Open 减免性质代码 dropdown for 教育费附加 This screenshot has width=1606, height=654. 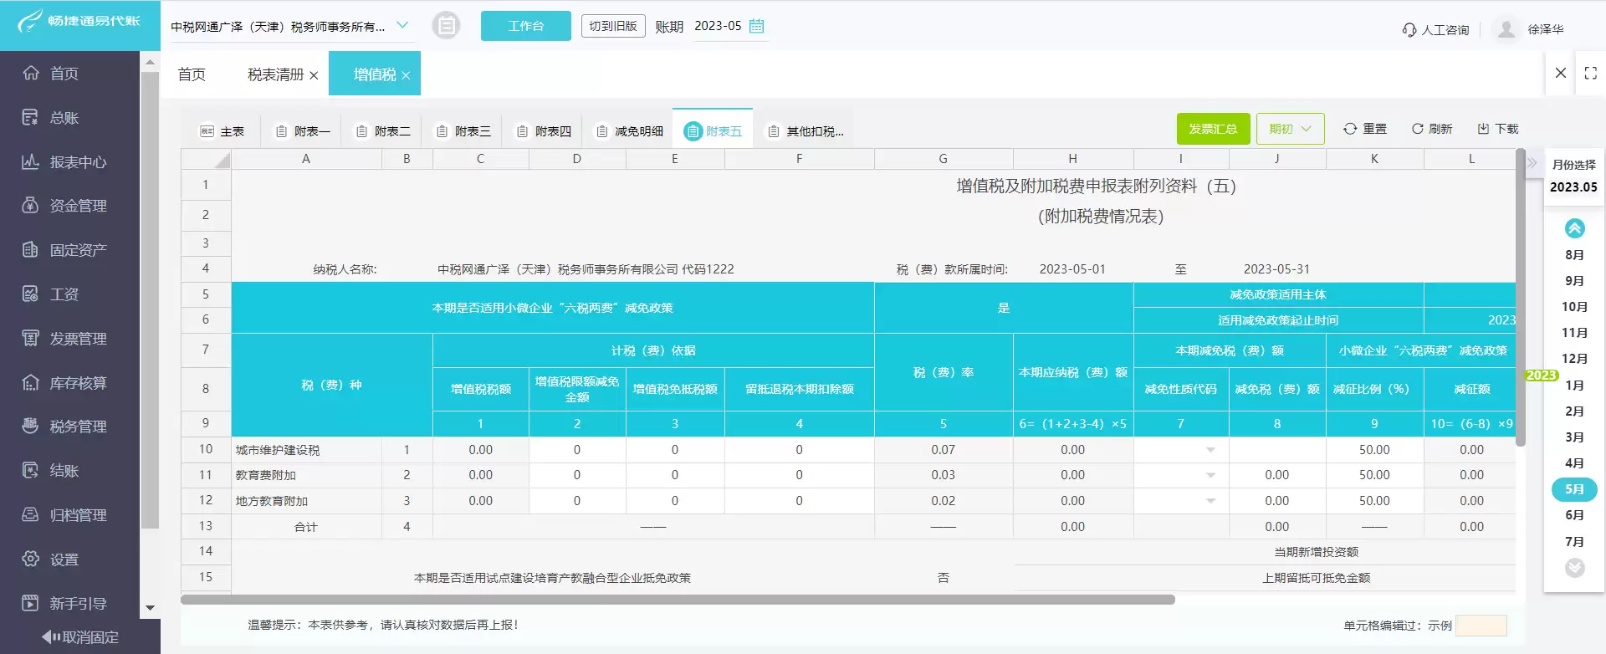[x=1210, y=475]
